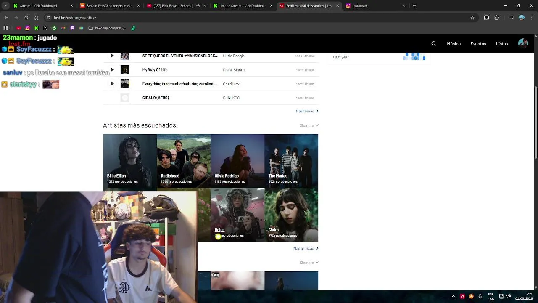Open the My Way Of Life track link

155,70
